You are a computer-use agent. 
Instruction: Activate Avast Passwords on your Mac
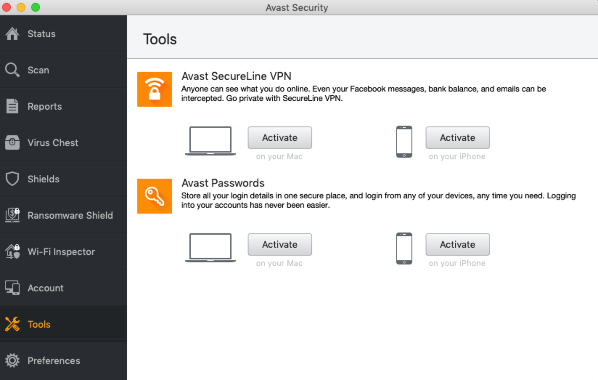279,244
